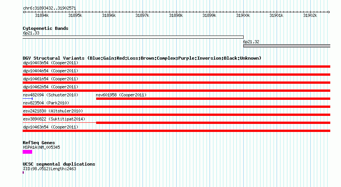The image size is (341, 187).
Task: Select the red bar for dgv10403n54
Action: click(176, 67)
